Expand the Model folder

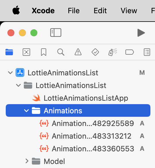27,161
